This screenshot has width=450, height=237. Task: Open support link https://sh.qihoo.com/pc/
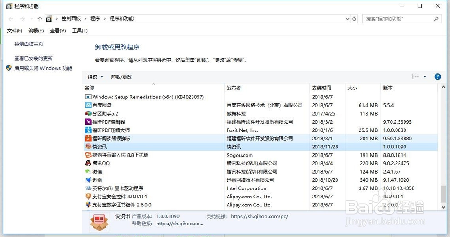(260, 216)
